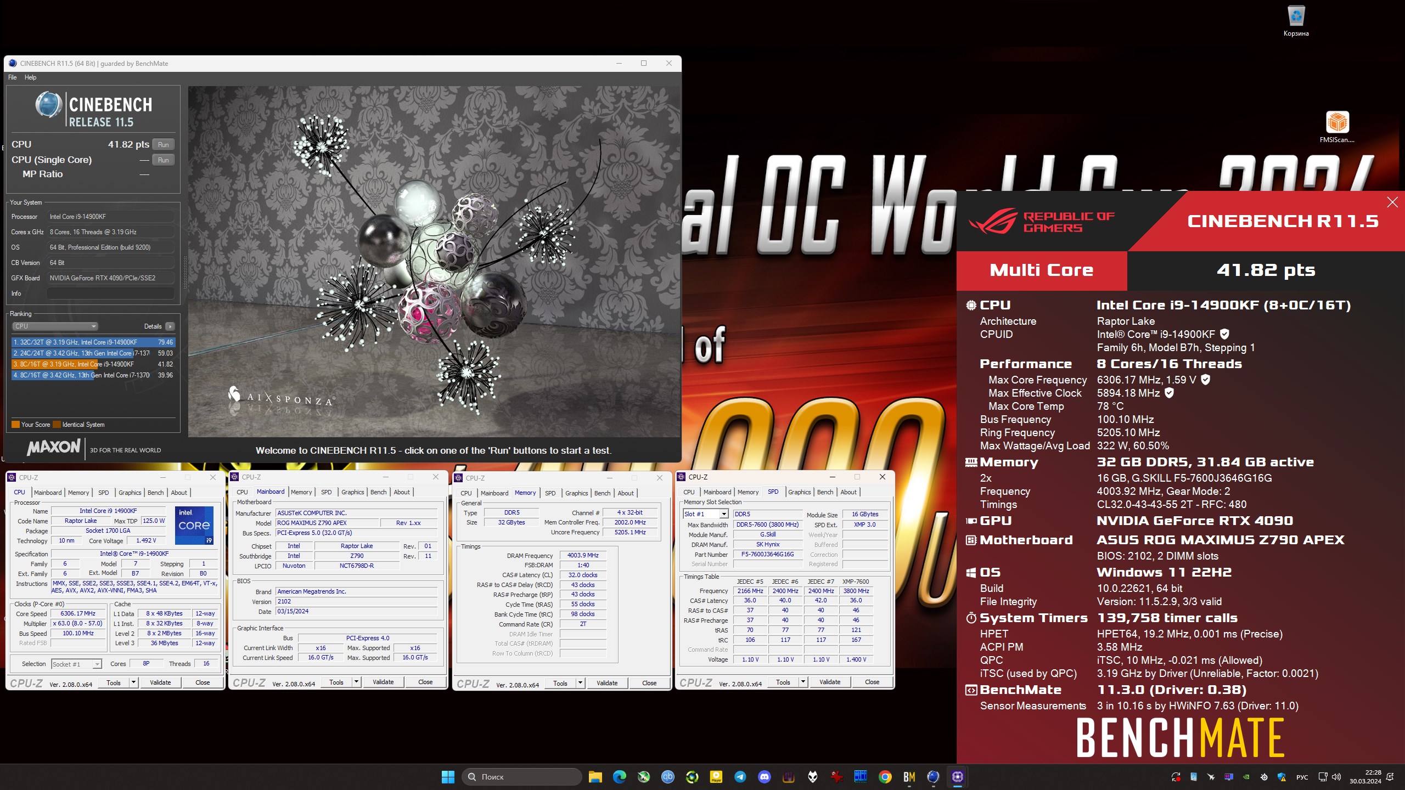Select the SPD tab in CPU-Z CPU window
Screen dimensions: 1405x790
104,493
